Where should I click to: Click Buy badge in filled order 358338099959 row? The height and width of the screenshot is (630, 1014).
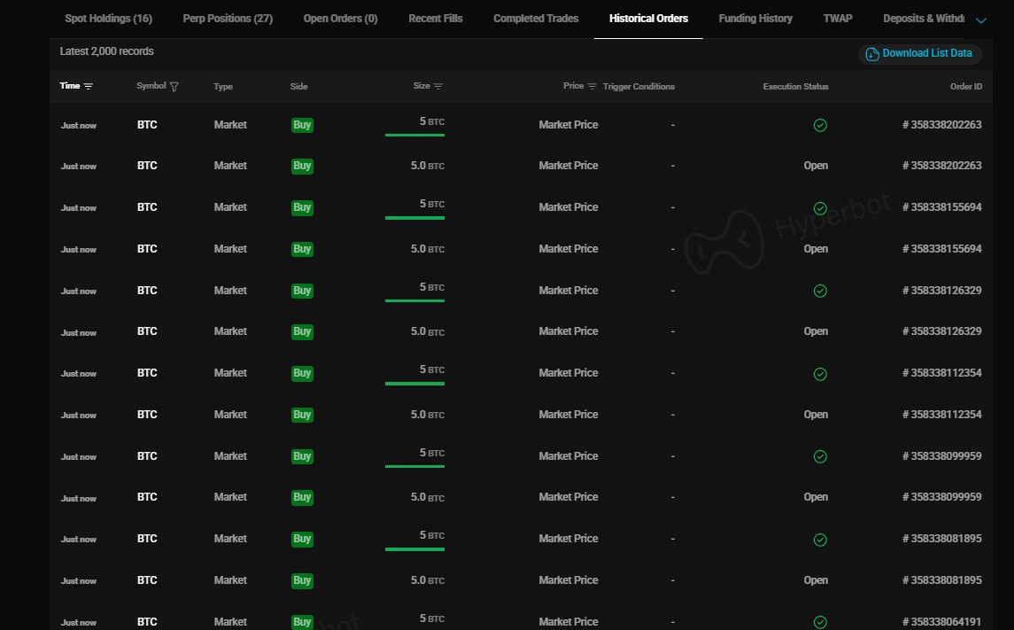(302, 456)
